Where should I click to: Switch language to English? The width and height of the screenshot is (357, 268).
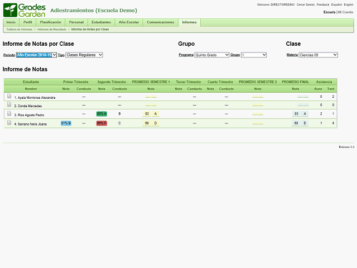click(x=349, y=4)
